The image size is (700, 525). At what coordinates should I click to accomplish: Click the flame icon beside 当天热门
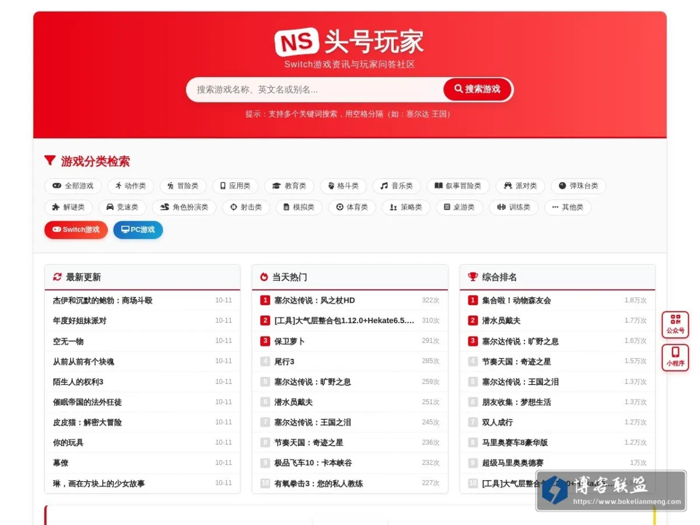[x=264, y=277]
